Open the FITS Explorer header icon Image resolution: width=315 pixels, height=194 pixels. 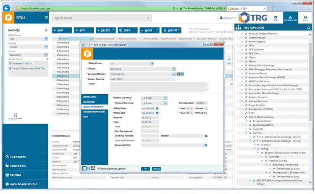(290, 18)
